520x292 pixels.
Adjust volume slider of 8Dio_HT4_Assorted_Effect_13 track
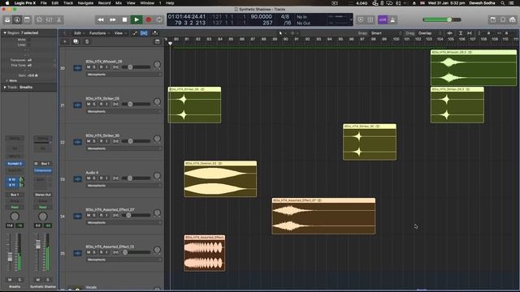pyautogui.click(x=136, y=252)
